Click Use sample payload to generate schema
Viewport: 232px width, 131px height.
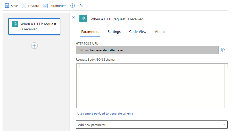point(105,114)
